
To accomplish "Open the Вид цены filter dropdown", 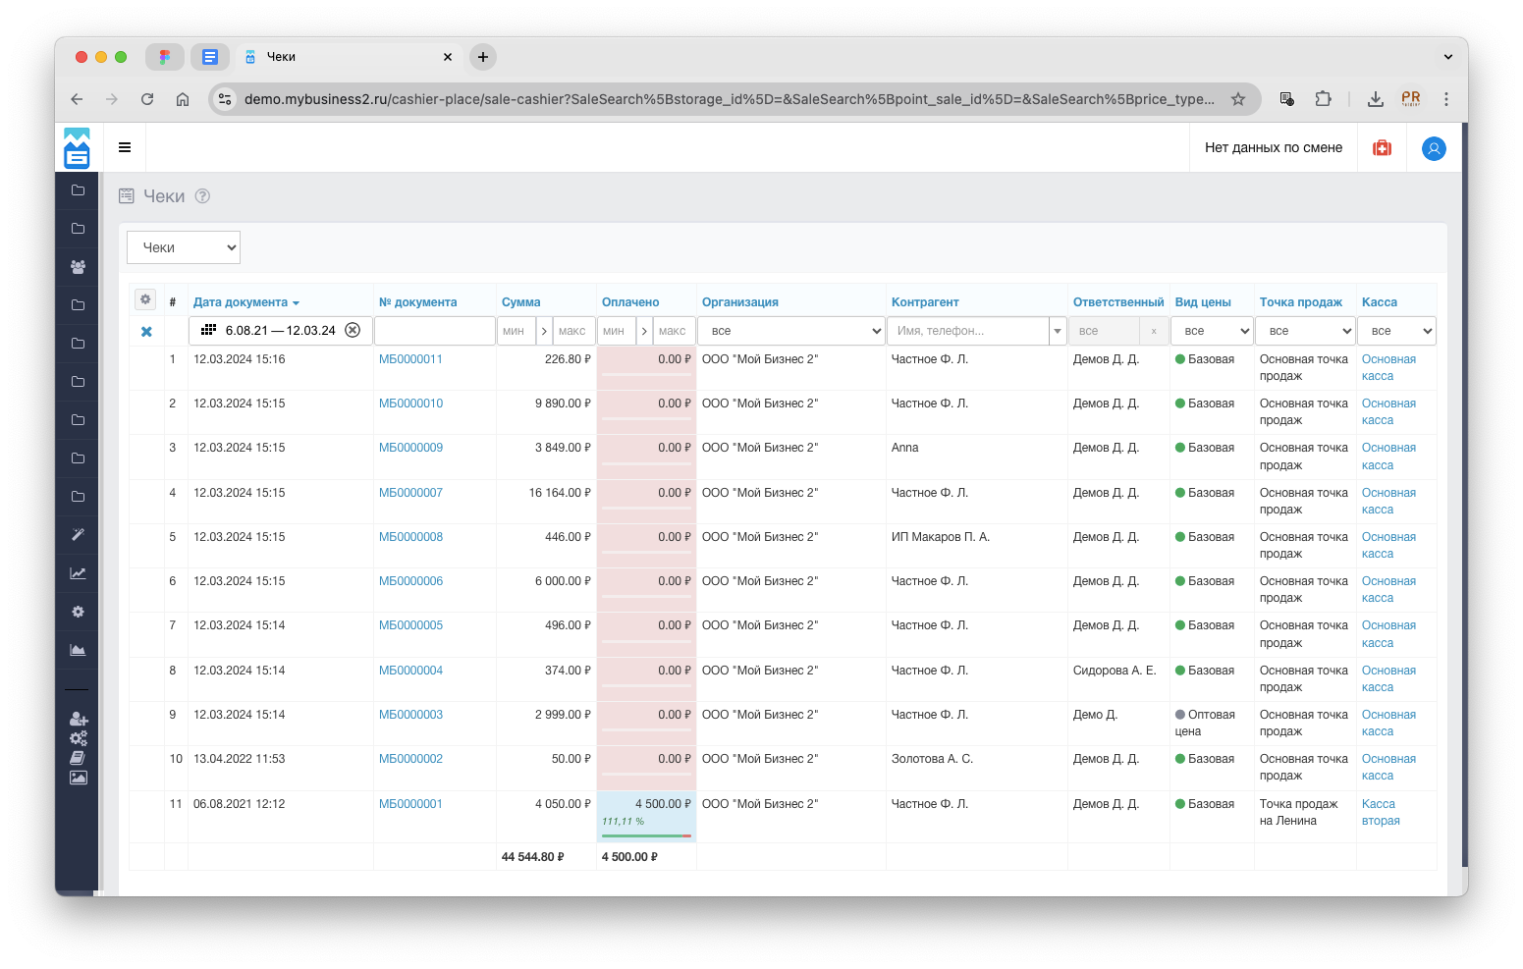I will 1212,331.
